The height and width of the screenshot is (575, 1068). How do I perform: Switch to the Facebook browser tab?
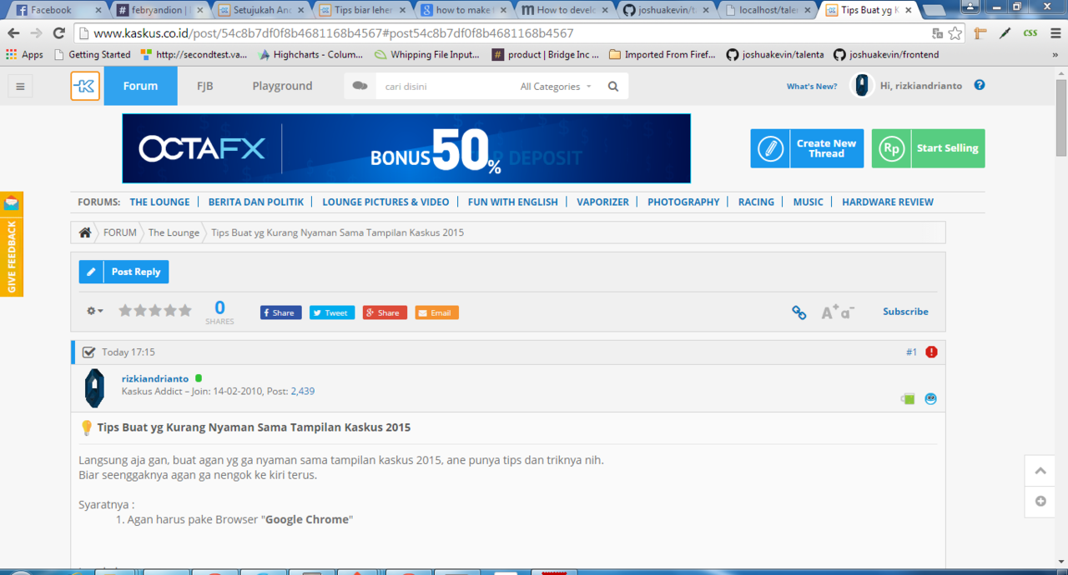coord(50,10)
